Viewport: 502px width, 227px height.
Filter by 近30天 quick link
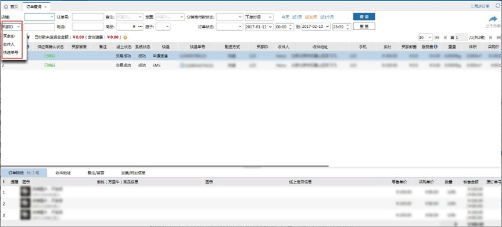pos(311,17)
